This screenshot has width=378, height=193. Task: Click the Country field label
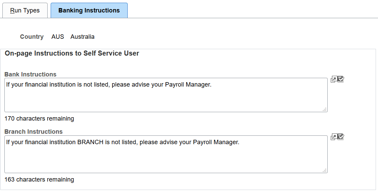(32, 37)
